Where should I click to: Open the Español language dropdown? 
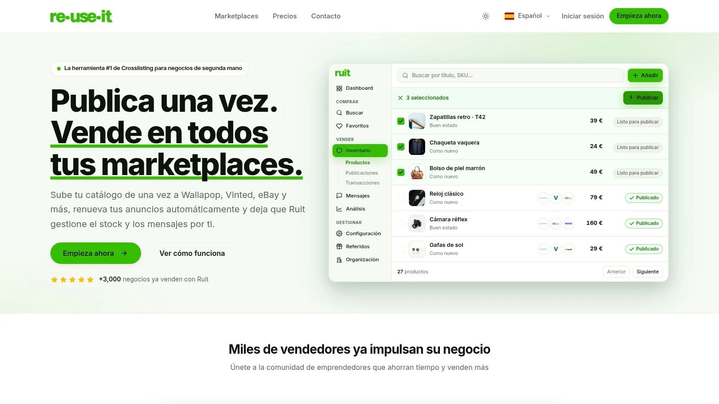[x=527, y=16]
